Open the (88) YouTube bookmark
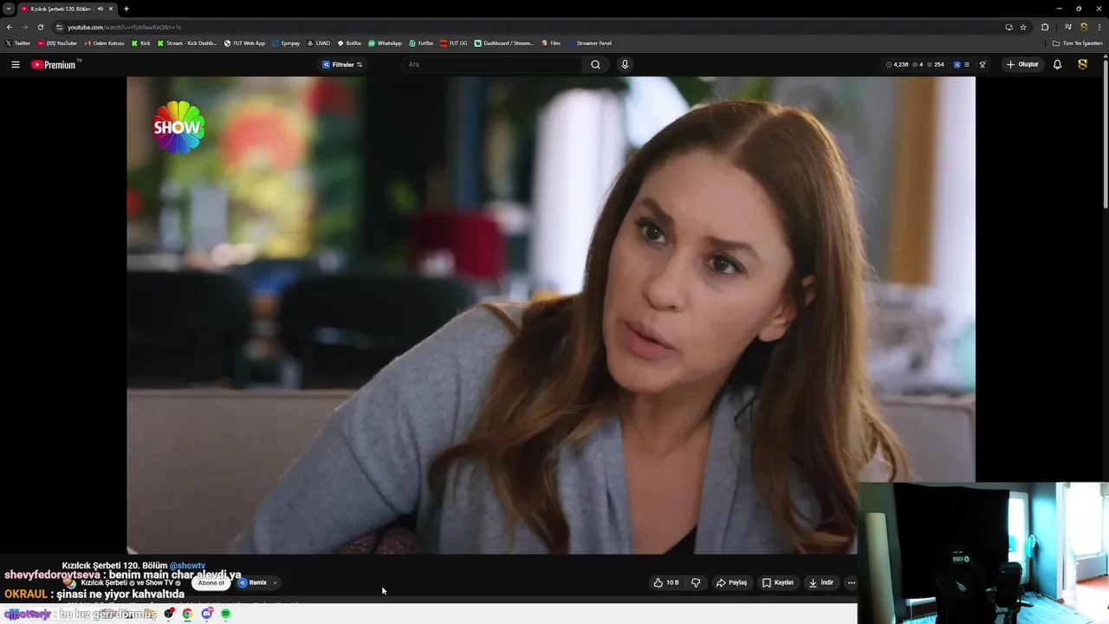 coord(57,42)
